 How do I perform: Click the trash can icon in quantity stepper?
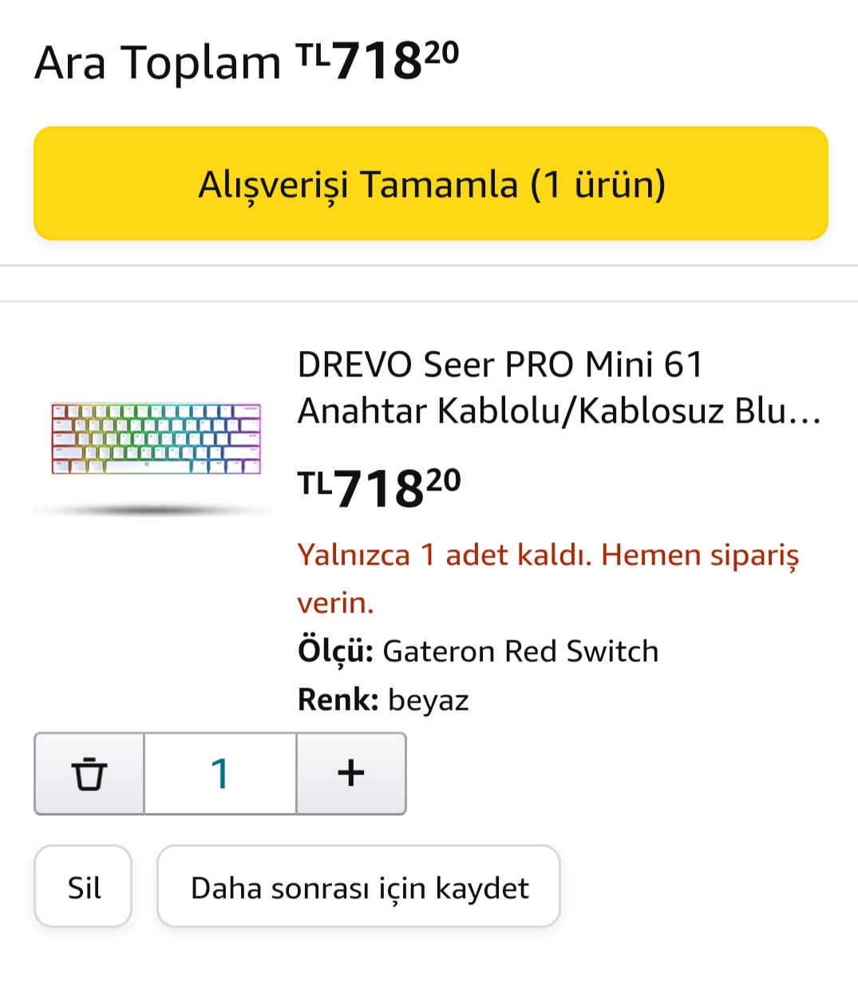89,774
